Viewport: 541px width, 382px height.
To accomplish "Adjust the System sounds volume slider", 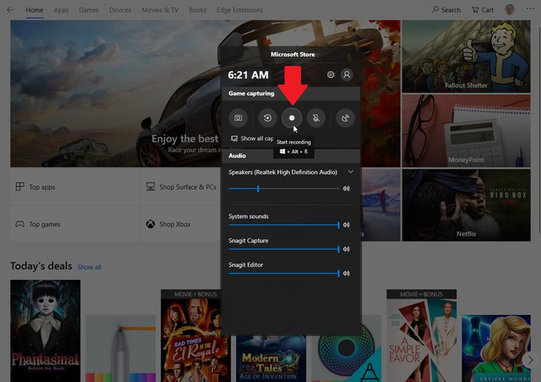I will tap(283, 225).
